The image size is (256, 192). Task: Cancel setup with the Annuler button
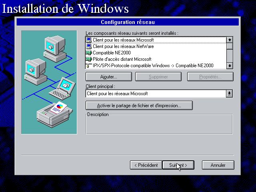coord(218,165)
